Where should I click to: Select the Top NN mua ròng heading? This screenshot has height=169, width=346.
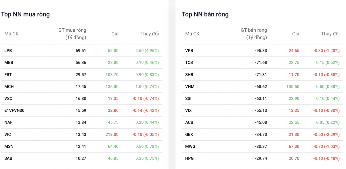pos(25,14)
